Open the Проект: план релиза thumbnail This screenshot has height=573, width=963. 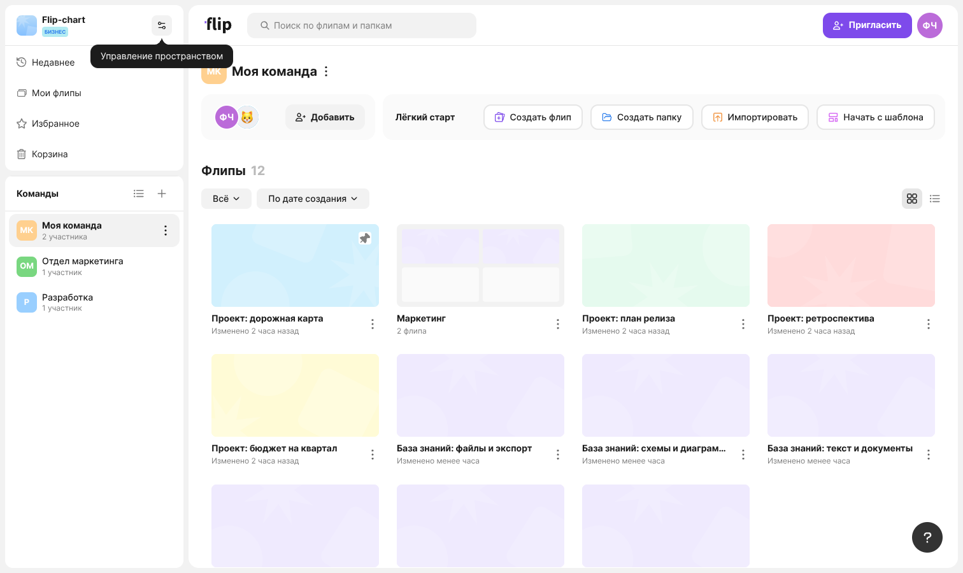[666, 265]
